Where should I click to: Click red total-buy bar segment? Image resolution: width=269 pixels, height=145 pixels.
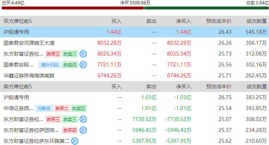73,8
